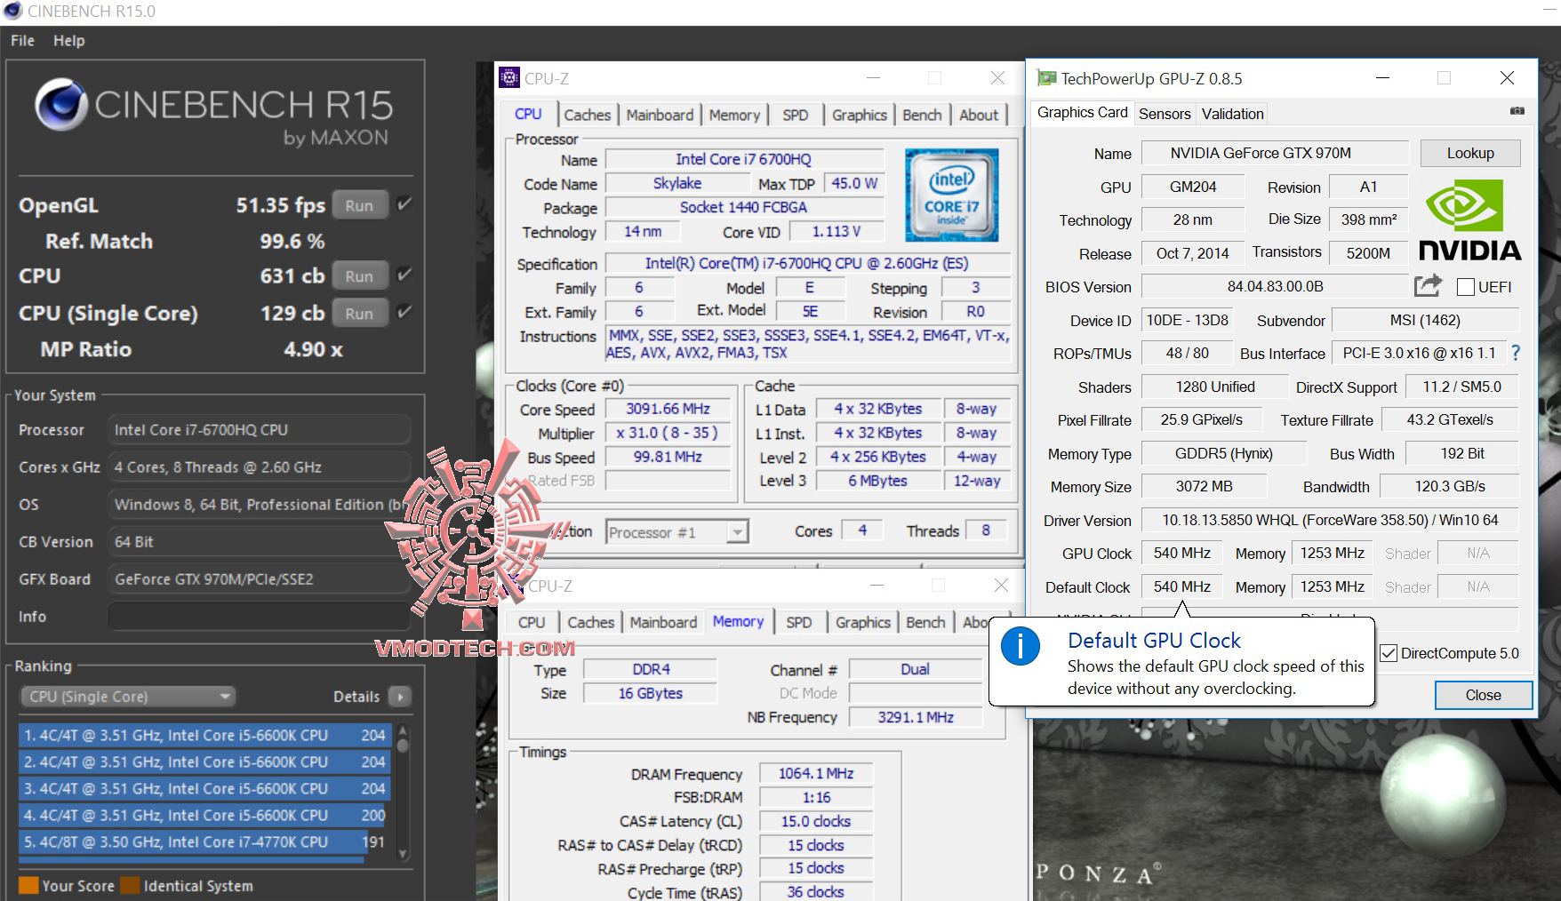Run the CPU (Single Core) benchmark
Viewport: 1561px width, 901px height.
(359, 313)
